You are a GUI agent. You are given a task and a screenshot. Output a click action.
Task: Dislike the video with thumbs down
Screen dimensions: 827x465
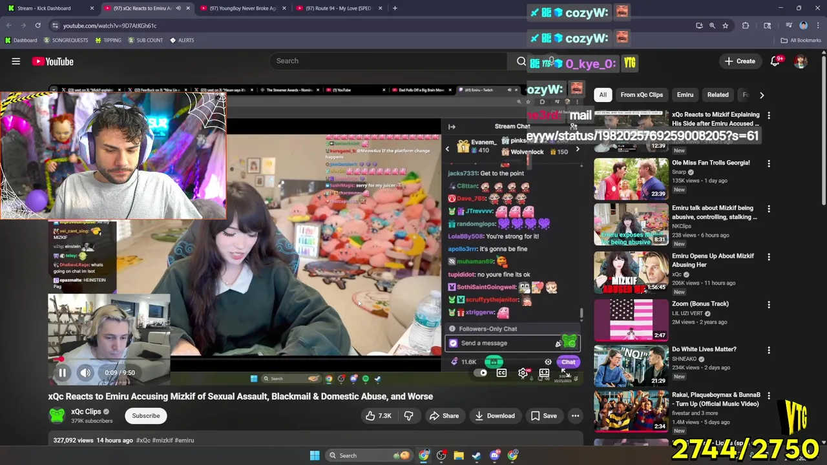pyautogui.click(x=408, y=416)
